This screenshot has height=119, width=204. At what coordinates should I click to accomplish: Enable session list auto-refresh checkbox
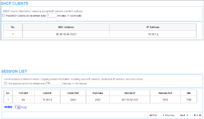6,84
